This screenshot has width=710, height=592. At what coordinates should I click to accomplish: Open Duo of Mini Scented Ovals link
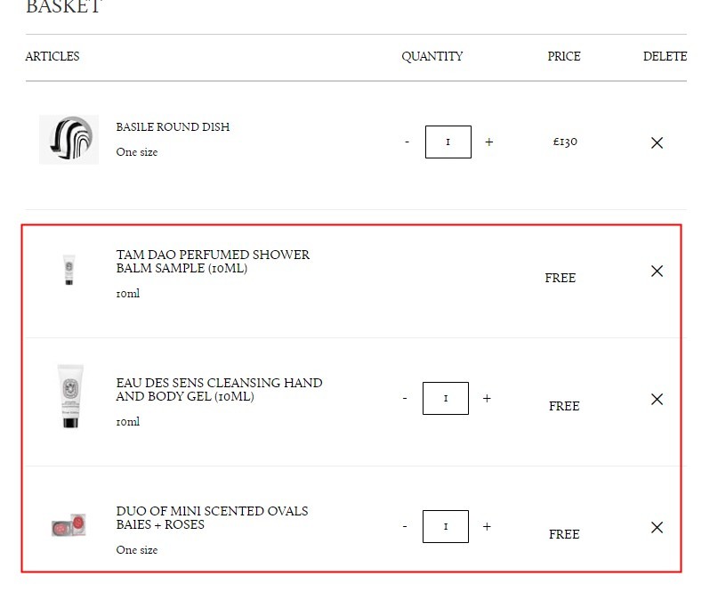[x=212, y=518]
